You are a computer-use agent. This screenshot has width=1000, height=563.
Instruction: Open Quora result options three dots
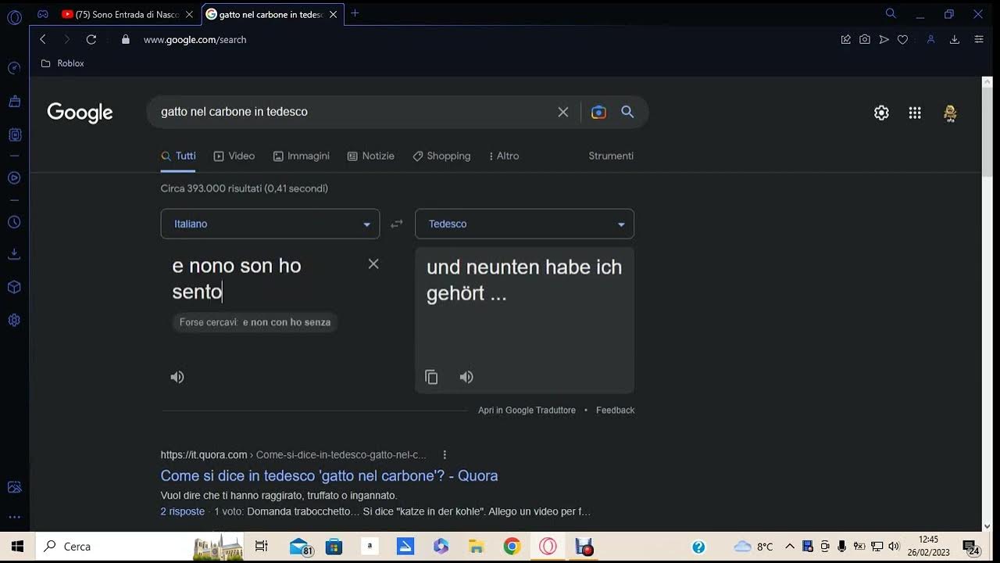(x=445, y=454)
